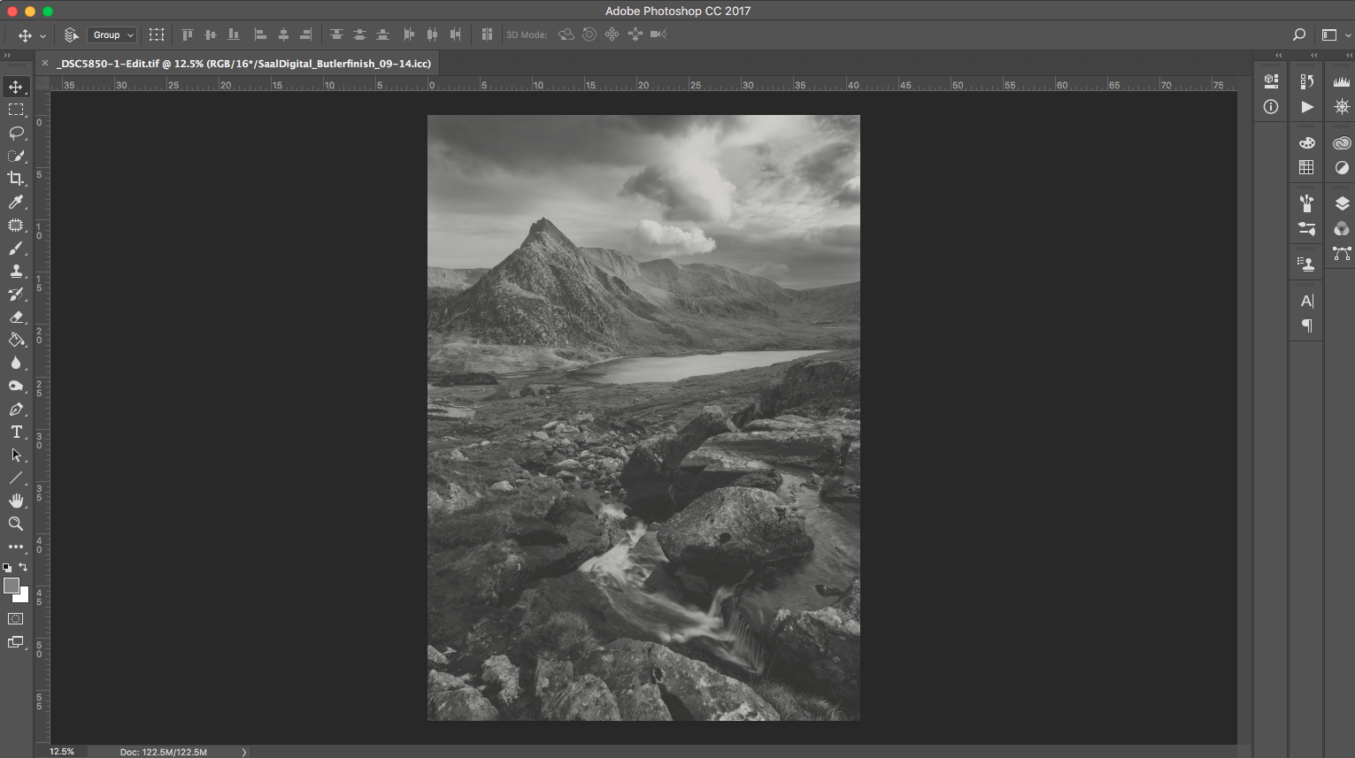
Task: Align vertical centers
Action: click(x=211, y=34)
